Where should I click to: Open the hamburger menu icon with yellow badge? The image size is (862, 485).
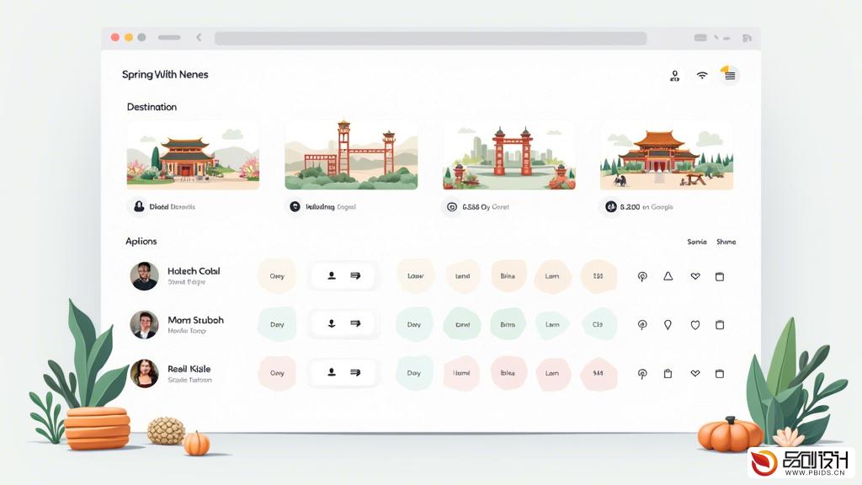coord(730,75)
